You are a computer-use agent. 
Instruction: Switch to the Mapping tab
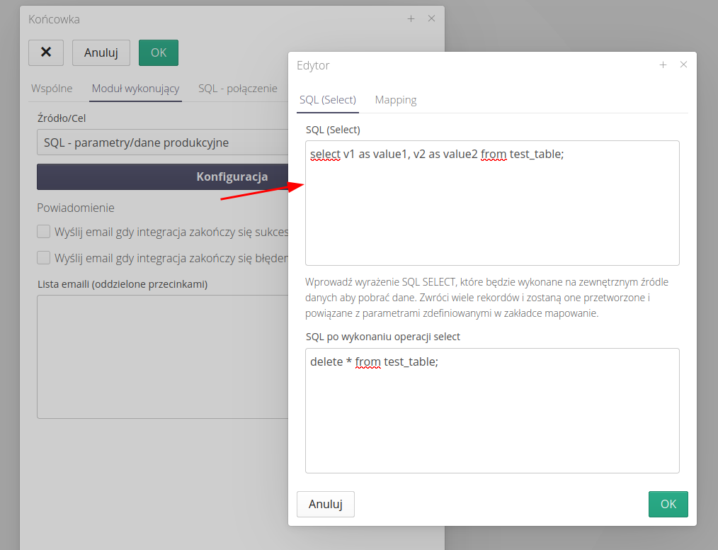pyautogui.click(x=395, y=100)
